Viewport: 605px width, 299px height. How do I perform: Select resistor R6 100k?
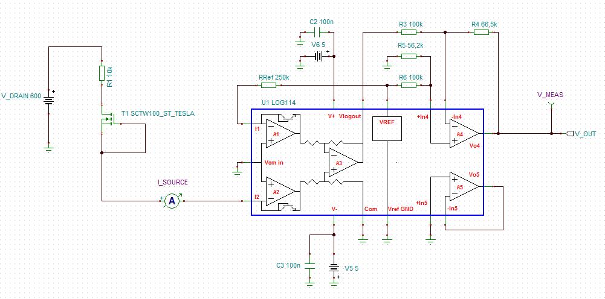pyautogui.click(x=409, y=85)
